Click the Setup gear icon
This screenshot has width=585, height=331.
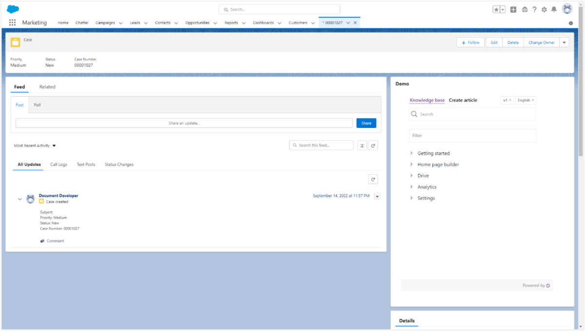(544, 9)
